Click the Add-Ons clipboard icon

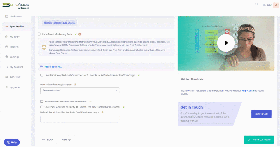click(x=7, y=77)
